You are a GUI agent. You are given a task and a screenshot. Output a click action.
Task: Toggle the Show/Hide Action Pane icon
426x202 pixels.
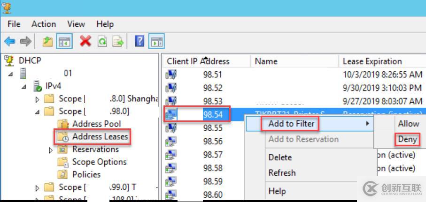[x=156, y=42]
